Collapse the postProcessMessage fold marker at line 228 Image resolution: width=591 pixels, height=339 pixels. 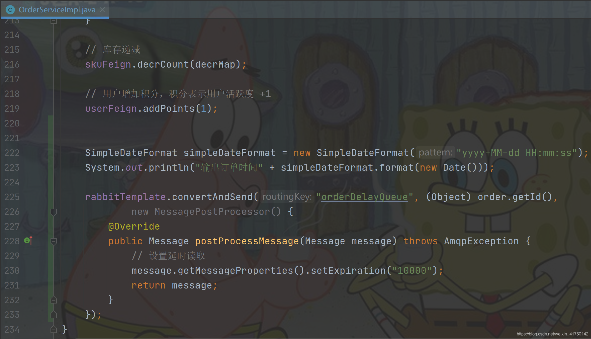click(x=54, y=241)
